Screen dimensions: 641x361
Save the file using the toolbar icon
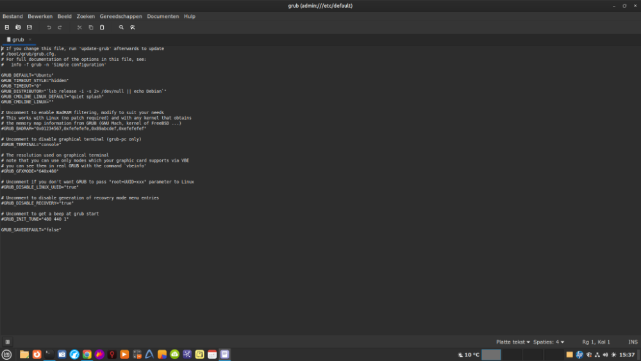tap(29, 28)
